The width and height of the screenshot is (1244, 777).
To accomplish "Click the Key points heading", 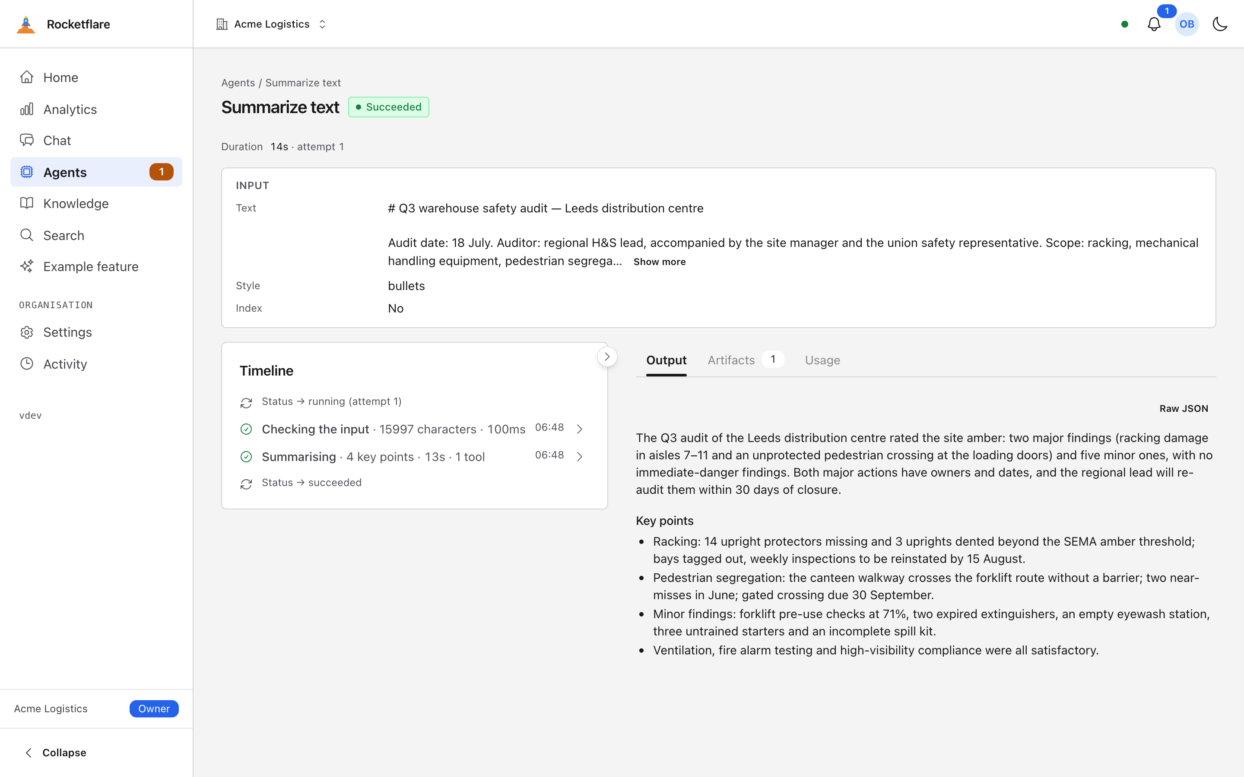I will [665, 521].
